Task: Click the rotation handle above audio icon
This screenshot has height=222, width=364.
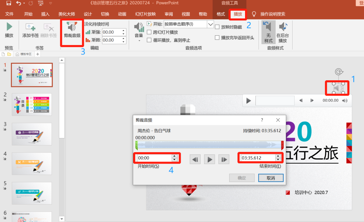Action: 339,72
